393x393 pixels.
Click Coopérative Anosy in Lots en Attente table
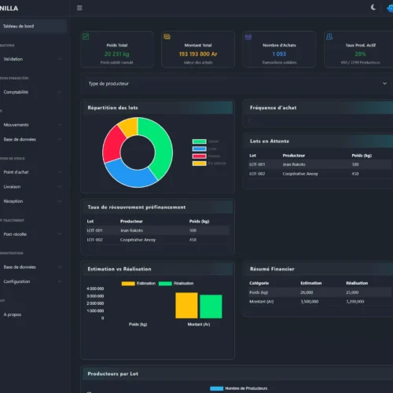click(x=300, y=174)
